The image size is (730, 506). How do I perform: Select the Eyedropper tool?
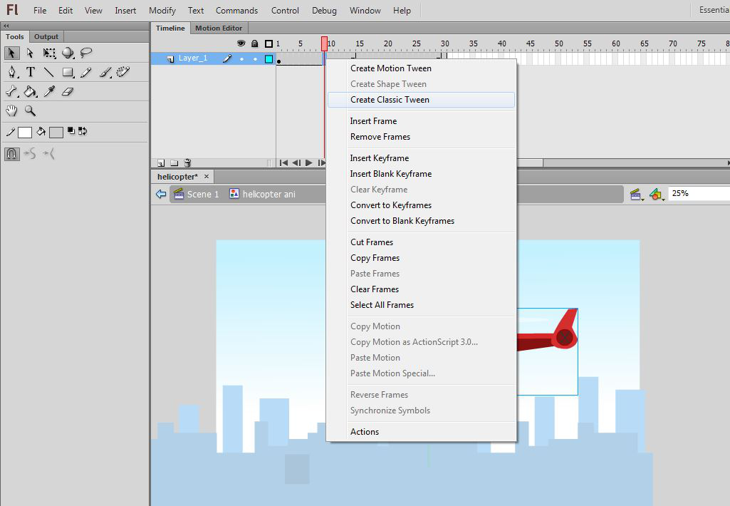click(49, 91)
